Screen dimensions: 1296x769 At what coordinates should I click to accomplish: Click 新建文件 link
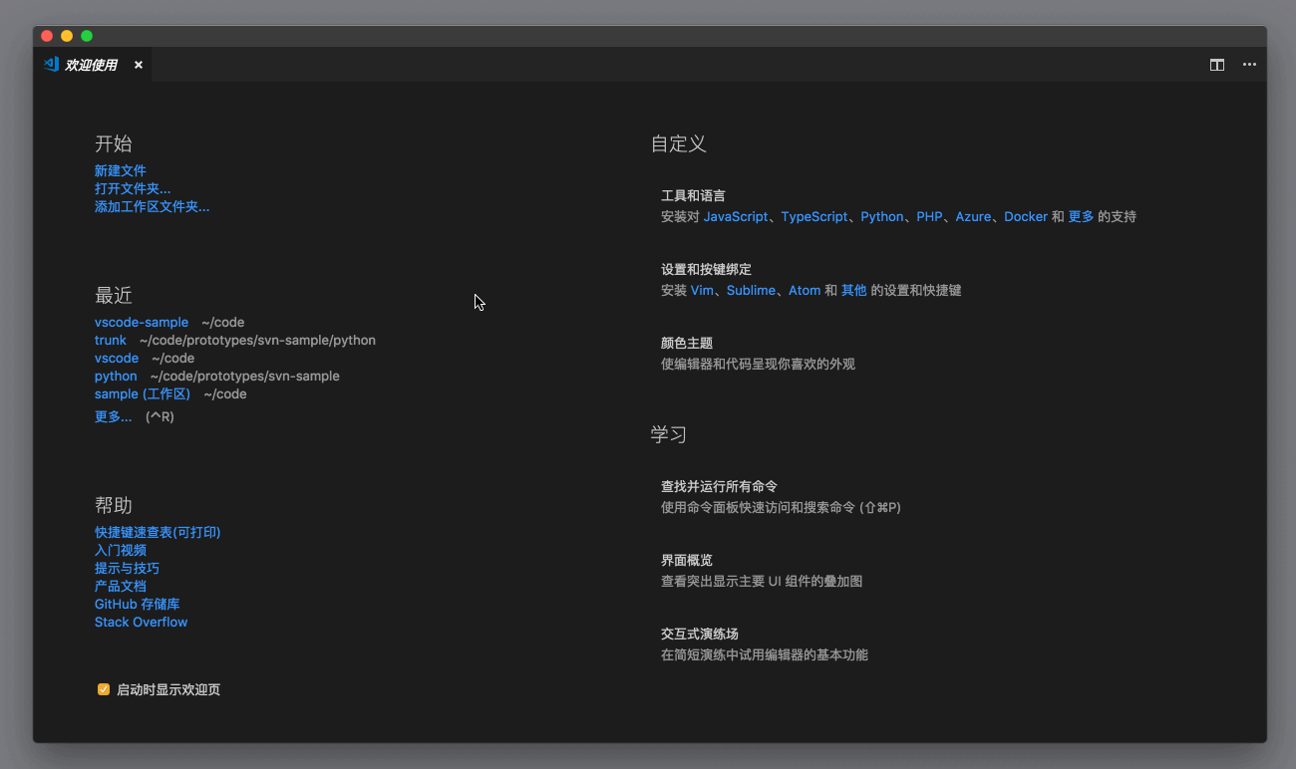click(x=121, y=170)
